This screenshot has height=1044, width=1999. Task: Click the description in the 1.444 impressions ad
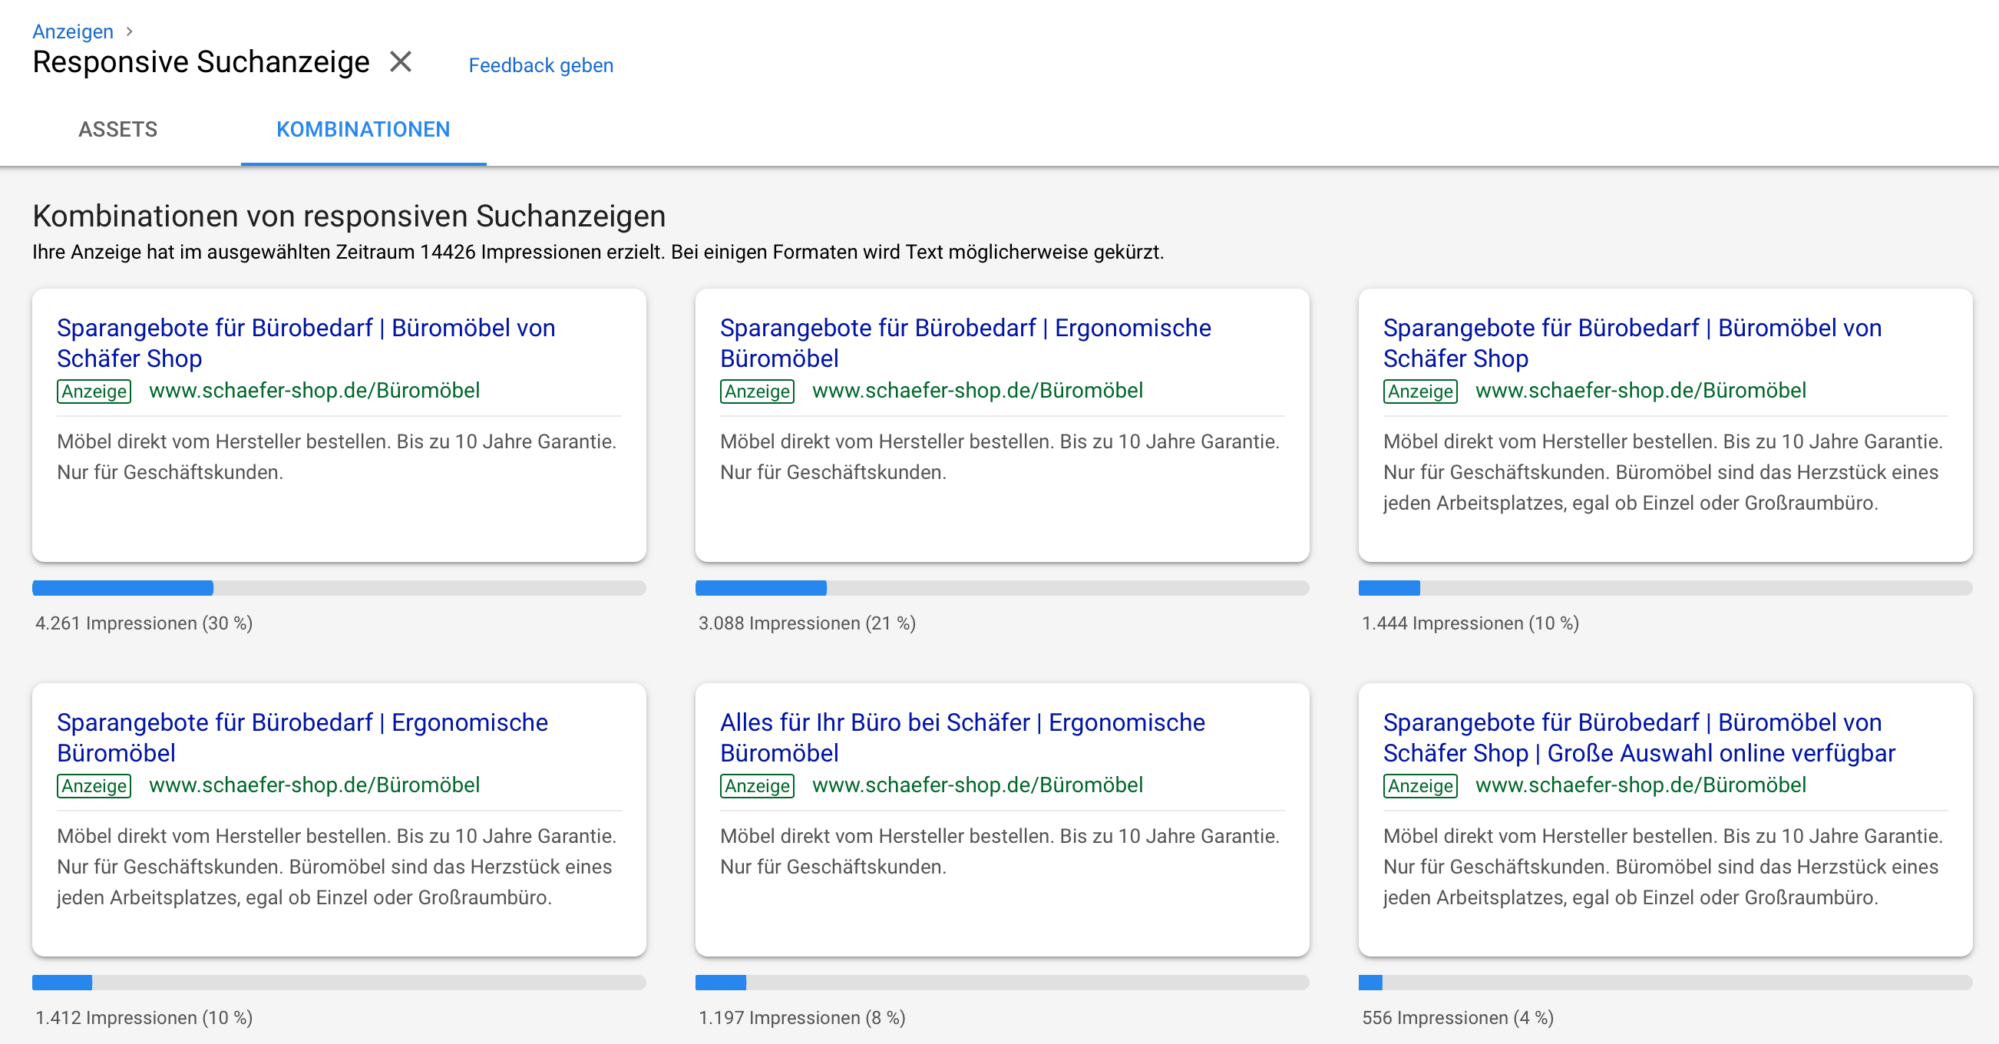(x=1663, y=472)
